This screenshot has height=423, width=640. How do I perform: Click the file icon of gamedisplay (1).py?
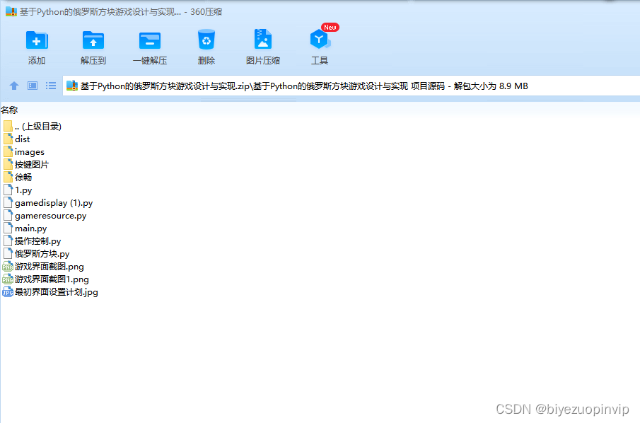(8, 203)
